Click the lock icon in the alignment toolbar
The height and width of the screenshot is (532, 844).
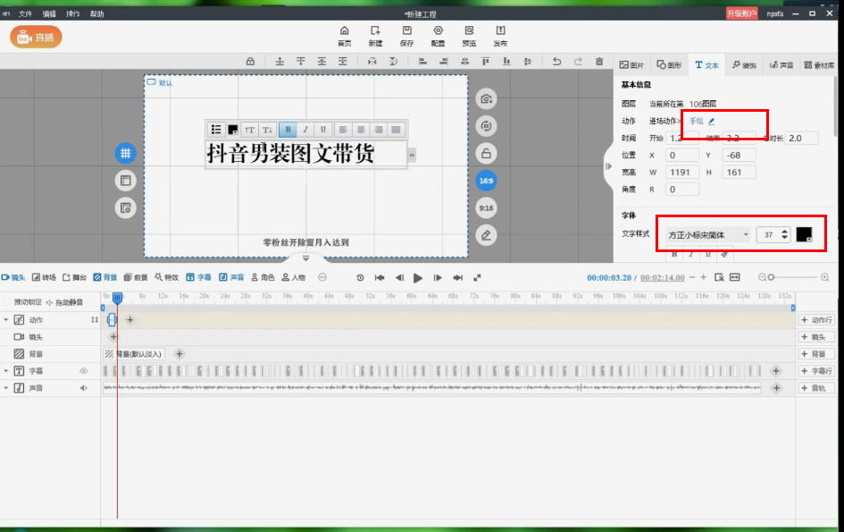250,62
